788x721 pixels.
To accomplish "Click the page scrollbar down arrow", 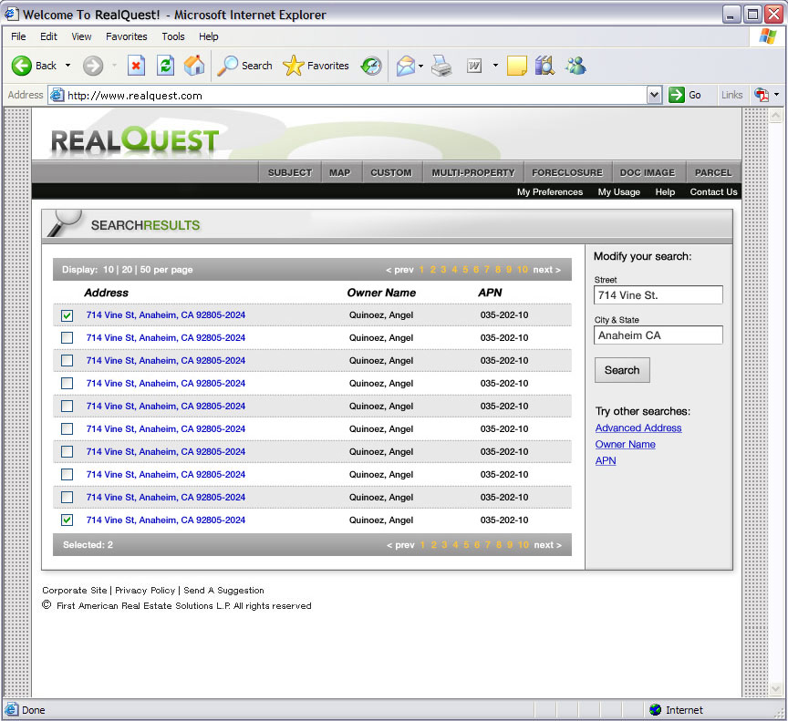I will pyautogui.click(x=775, y=688).
